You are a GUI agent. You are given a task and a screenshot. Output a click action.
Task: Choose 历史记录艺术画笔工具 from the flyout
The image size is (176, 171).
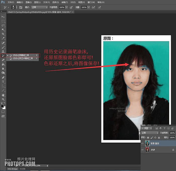tap(23, 58)
